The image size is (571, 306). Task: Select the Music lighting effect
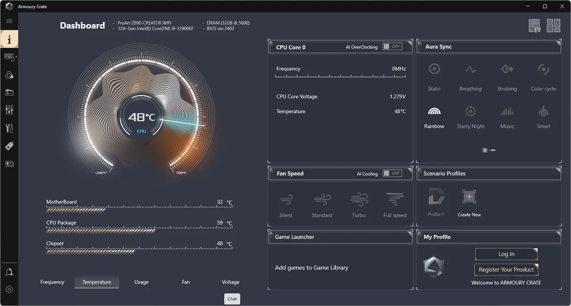click(507, 117)
